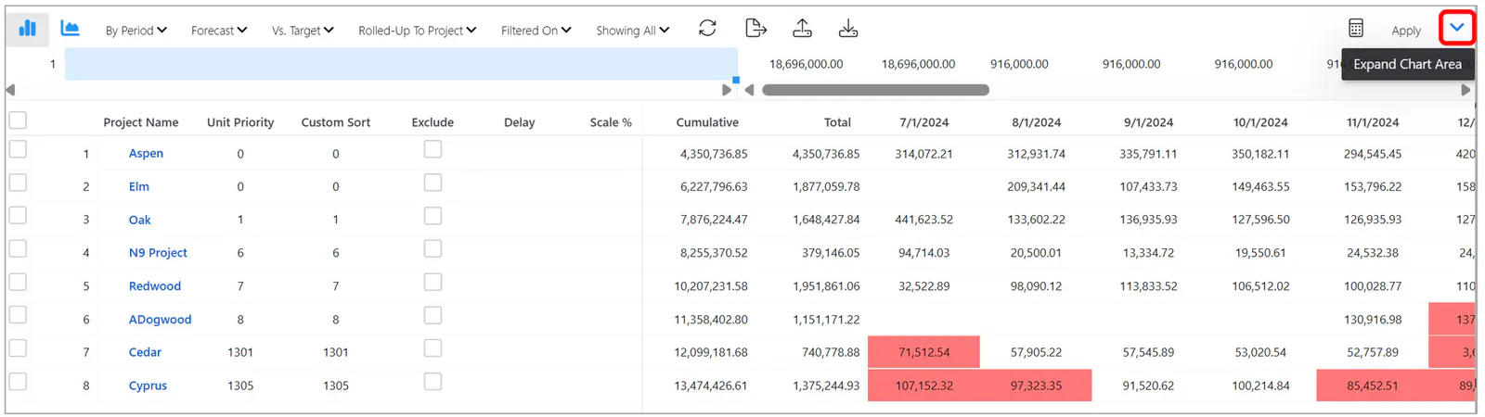1485x417 pixels.
Task: Click the export document icon
Action: 756,29
